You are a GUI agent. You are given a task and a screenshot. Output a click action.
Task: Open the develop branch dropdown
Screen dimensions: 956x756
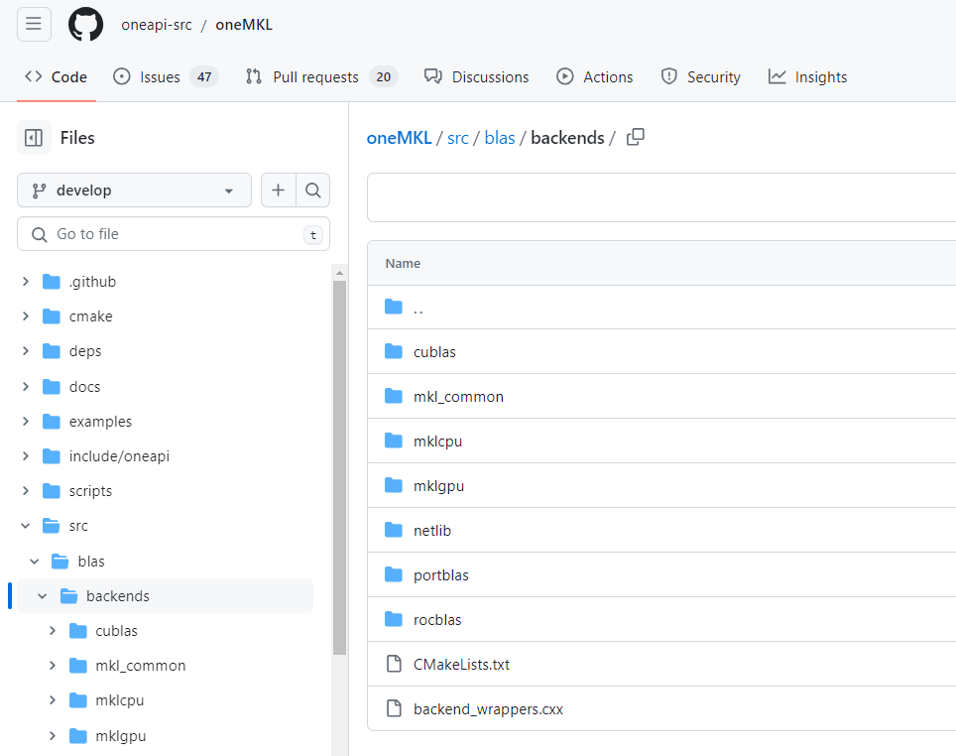click(x=134, y=190)
